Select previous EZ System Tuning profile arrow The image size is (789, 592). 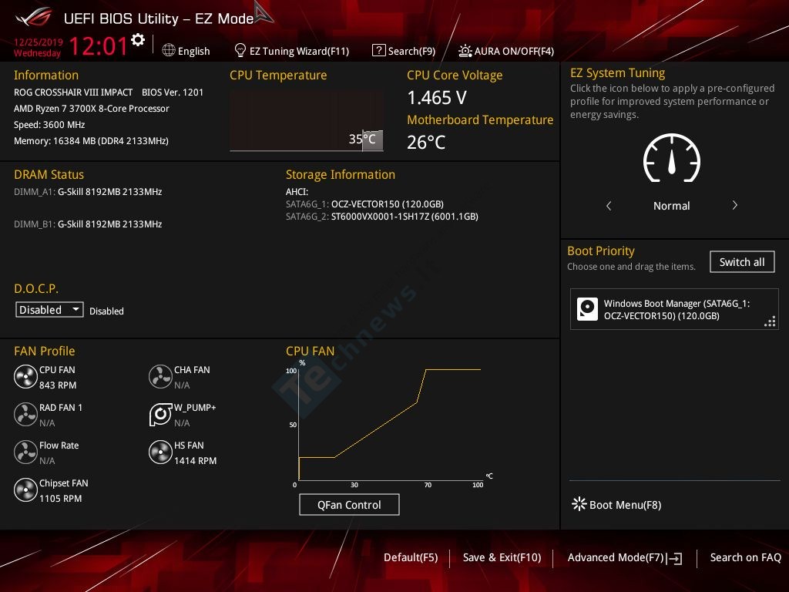point(609,205)
